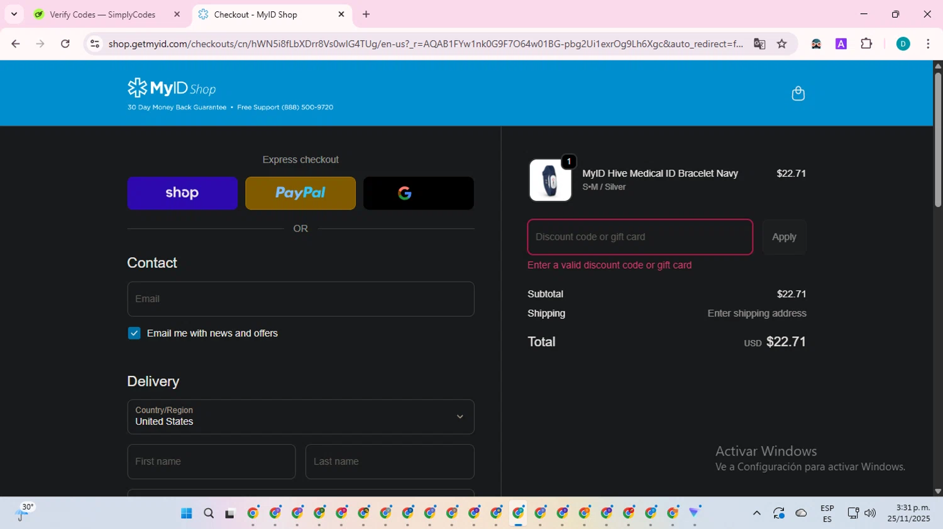
Task: Uncheck Email me with news and offers
Action: [134, 333]
